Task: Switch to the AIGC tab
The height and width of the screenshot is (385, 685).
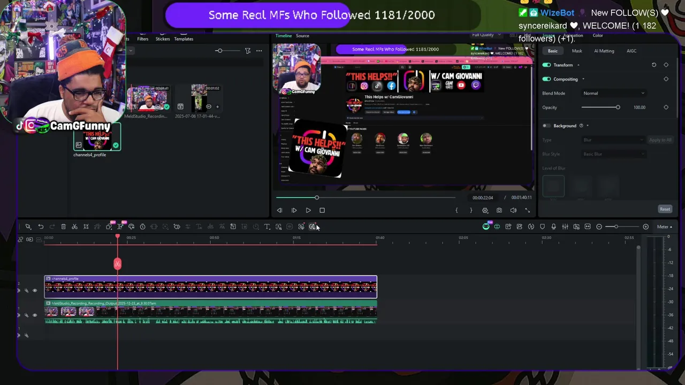Action: pyautogui.click(x=631, y=51)
